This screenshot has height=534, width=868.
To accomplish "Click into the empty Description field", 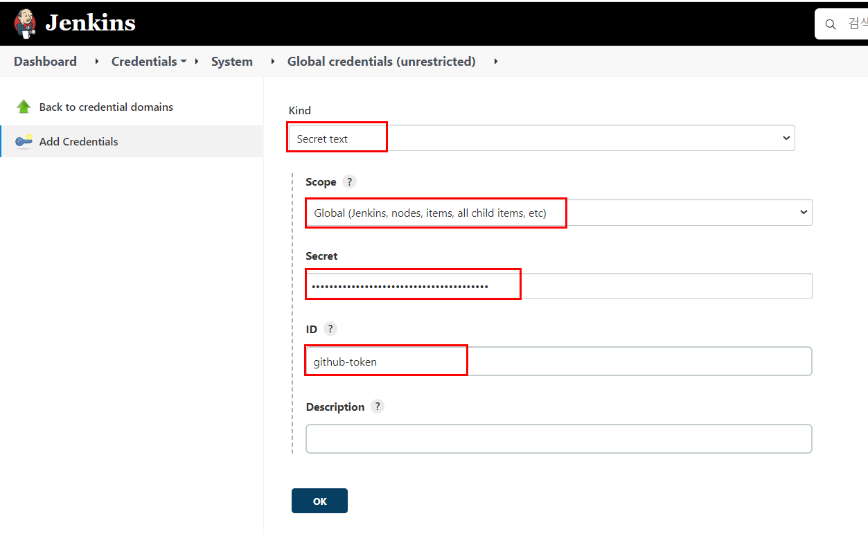I will [x=559, y=439].
